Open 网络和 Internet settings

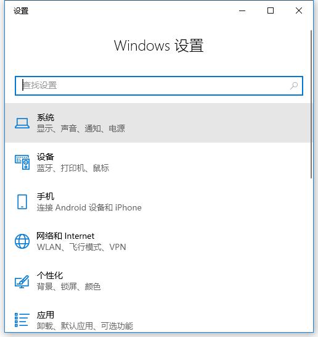tap(158, 241)
